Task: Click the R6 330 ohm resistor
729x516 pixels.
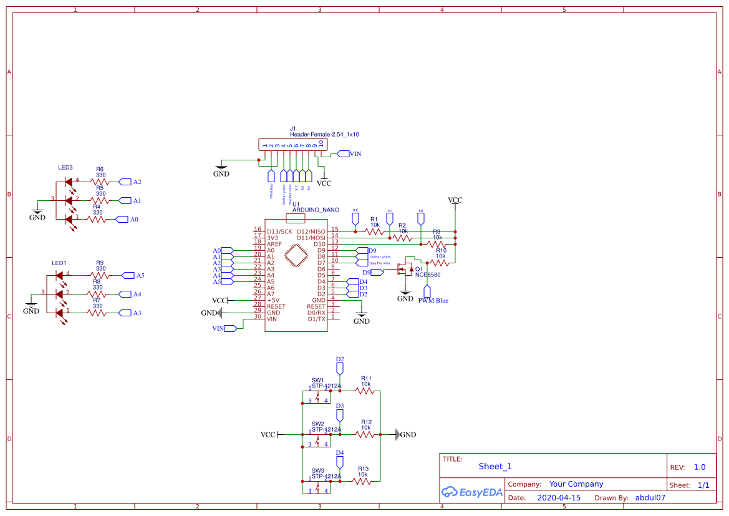Action: tap(100, 182)
